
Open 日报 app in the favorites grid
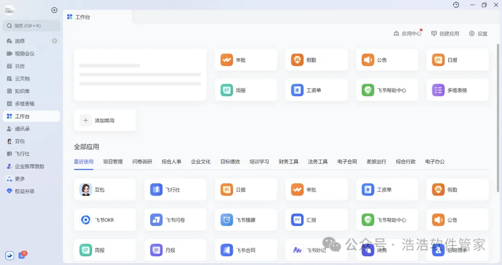[457, 60]
